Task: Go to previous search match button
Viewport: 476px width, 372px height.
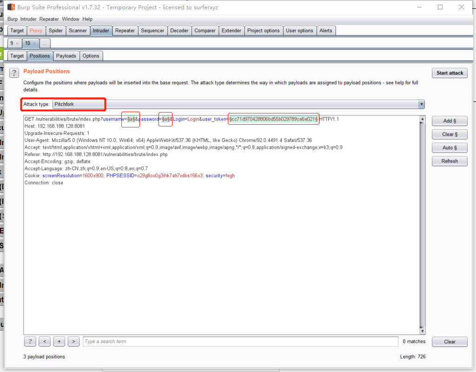Action: point(45,341)
